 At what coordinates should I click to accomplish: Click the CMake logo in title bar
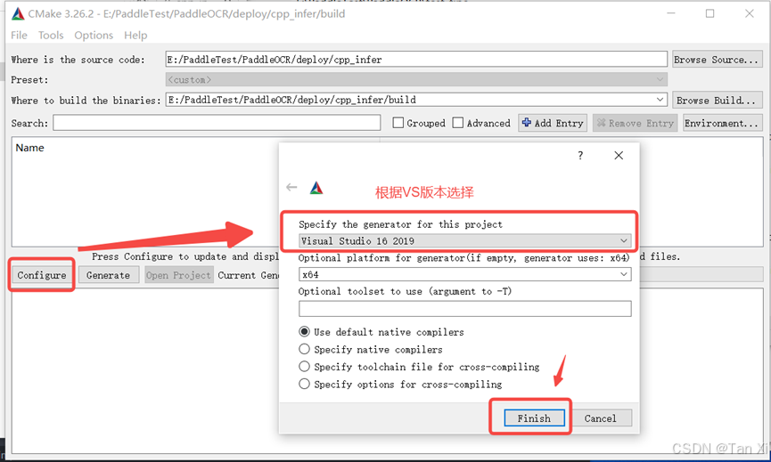coord(18,13)
